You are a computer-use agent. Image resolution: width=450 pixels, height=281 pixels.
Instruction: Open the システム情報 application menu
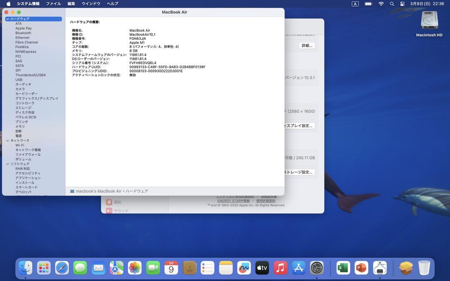coord(28,4)
